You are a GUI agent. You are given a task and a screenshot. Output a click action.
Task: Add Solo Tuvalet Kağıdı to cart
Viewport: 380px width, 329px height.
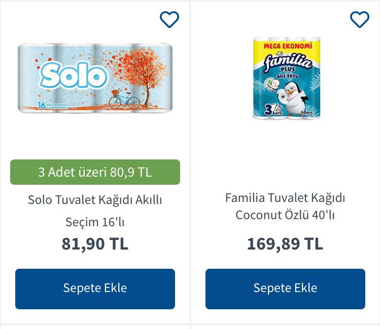95,289
